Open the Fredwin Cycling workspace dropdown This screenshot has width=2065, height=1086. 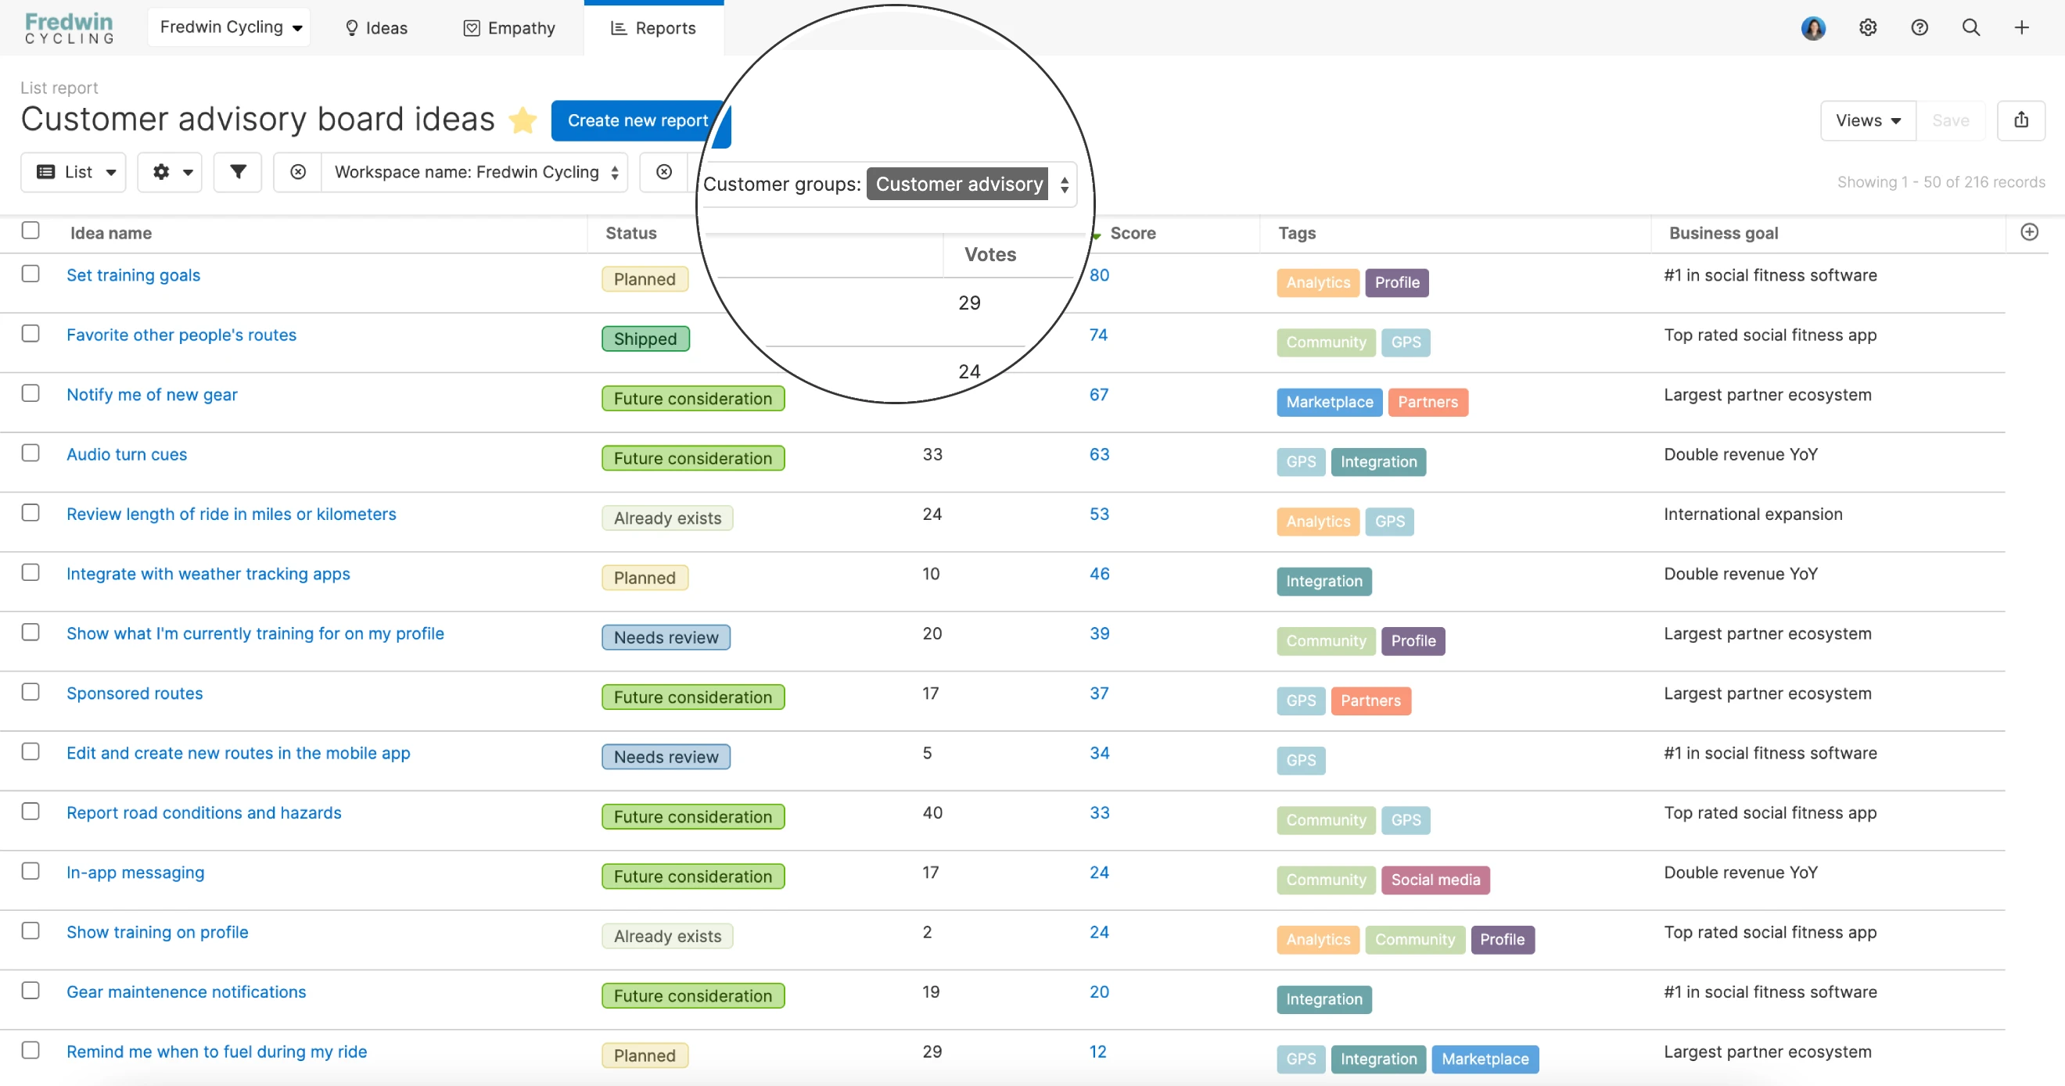pos(229,27)
